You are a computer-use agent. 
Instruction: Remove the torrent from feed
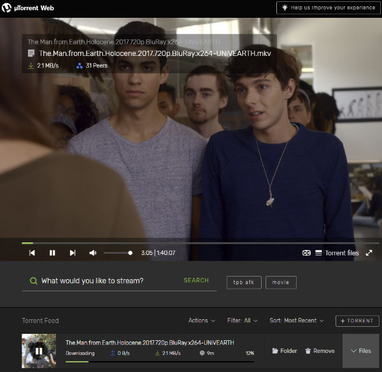pos(320,351)
